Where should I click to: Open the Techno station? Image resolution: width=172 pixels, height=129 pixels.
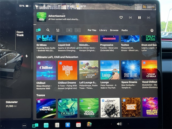click(130, 39)
